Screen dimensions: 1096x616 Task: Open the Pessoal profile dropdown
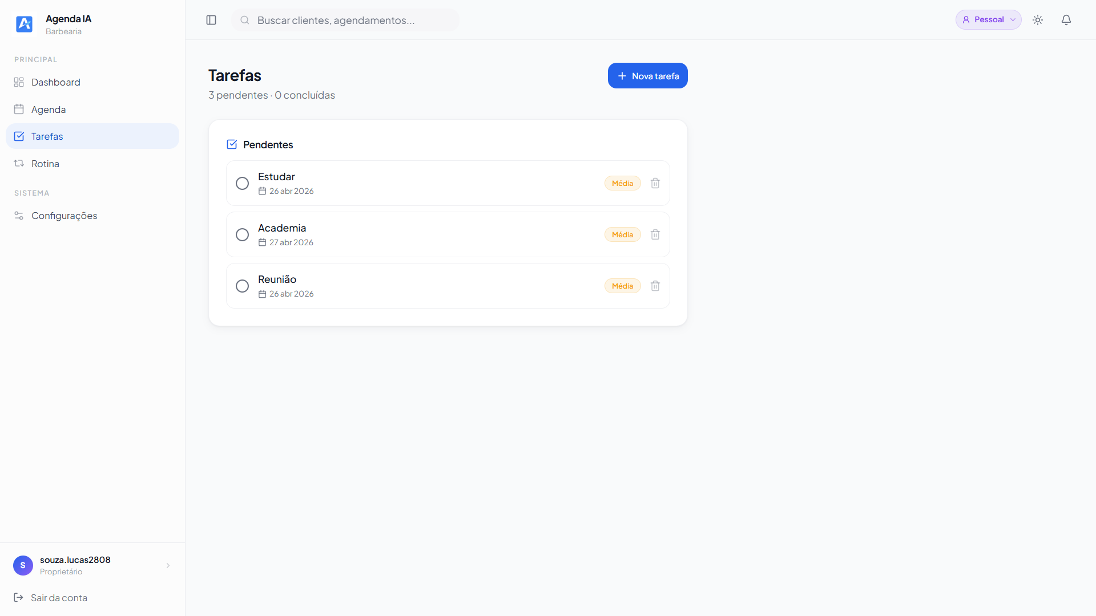989,20
